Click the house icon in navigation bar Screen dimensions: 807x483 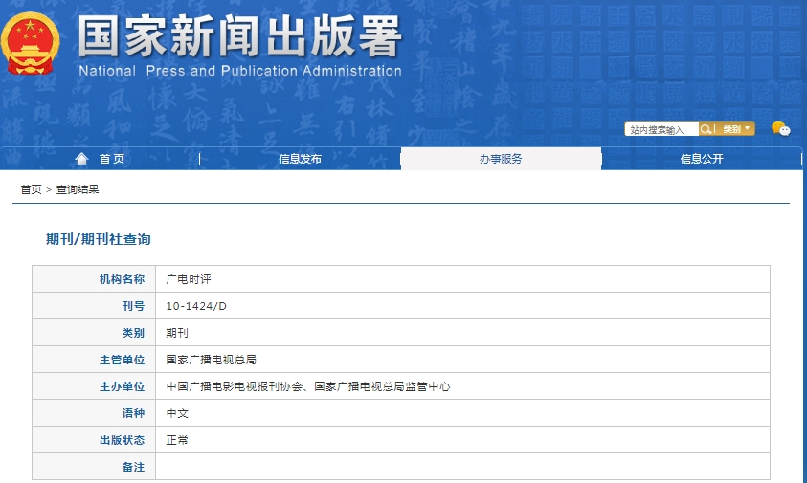[x=81, y=159]
